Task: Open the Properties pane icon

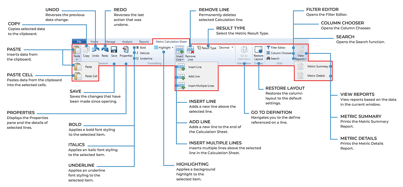Action: coord(126,49)
